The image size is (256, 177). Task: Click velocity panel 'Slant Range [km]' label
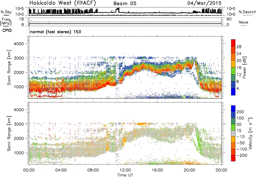point(9,134)
